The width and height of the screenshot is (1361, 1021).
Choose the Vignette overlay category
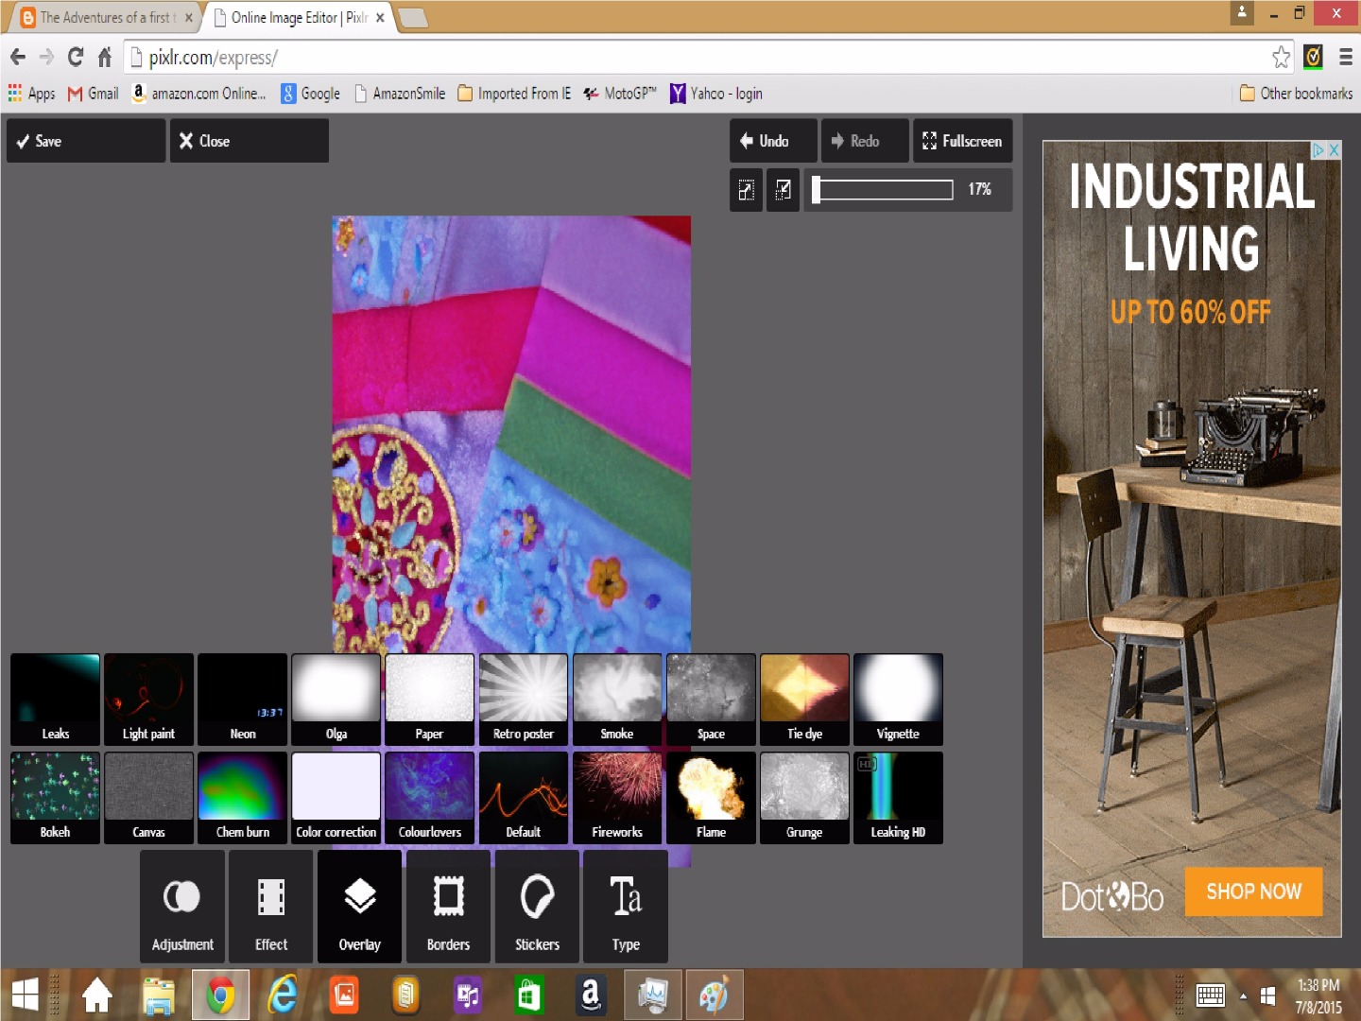click(898, 699)
